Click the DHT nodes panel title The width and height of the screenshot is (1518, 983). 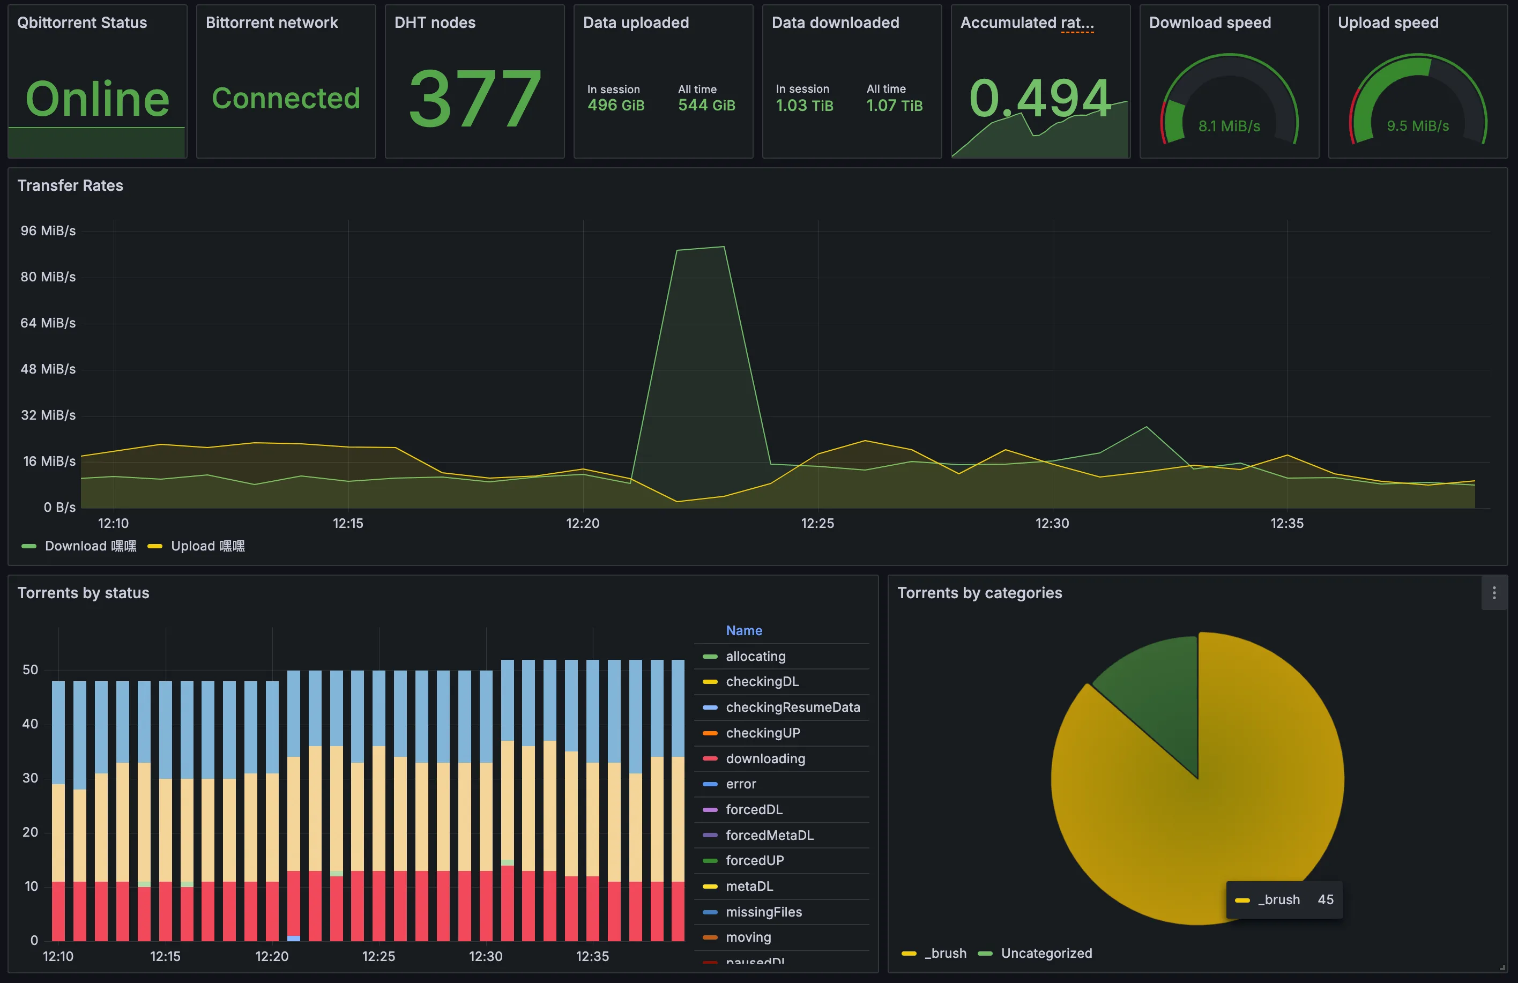pyautogui.click(x=434, y=23)
